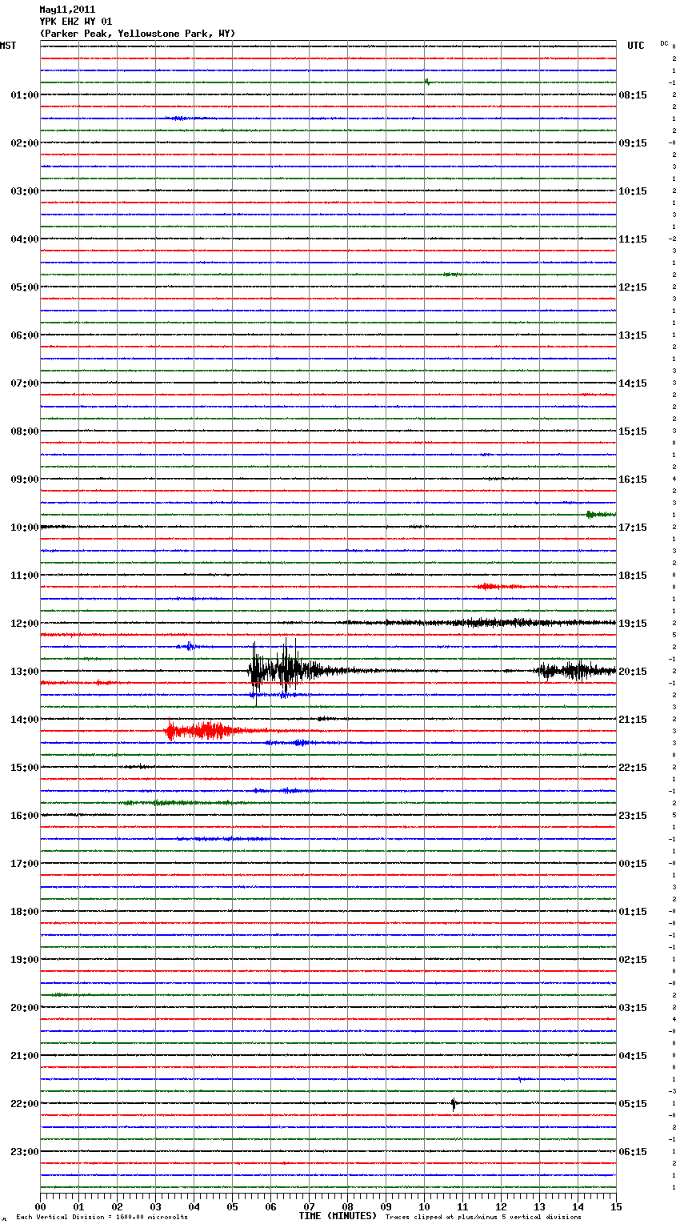Click the Each Vertical Division 1600.00 microvolts note
This screenshot has height=1228, width=680.
pos(102,1218)
